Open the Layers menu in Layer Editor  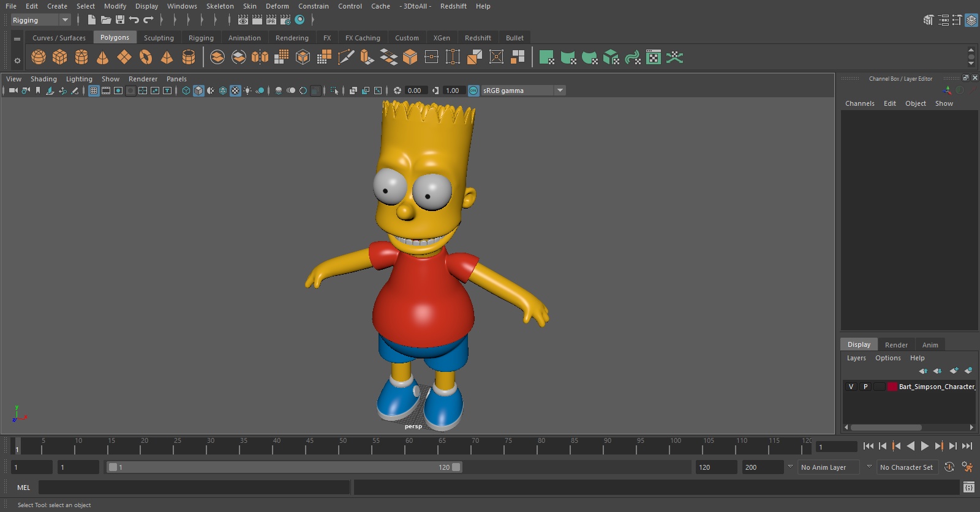pos(856,358)
